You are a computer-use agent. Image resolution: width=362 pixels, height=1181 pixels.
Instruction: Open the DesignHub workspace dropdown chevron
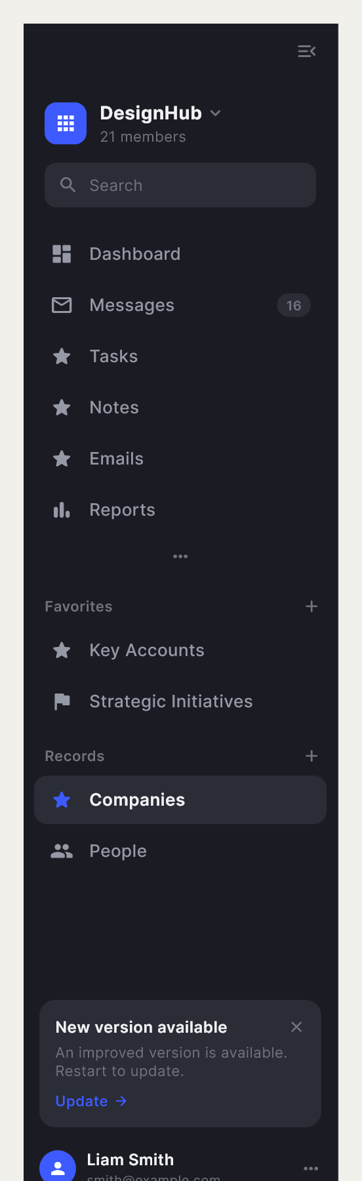tap(215, 114)
